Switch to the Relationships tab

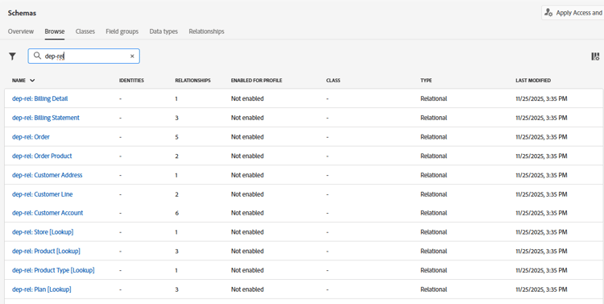point(206,31)
